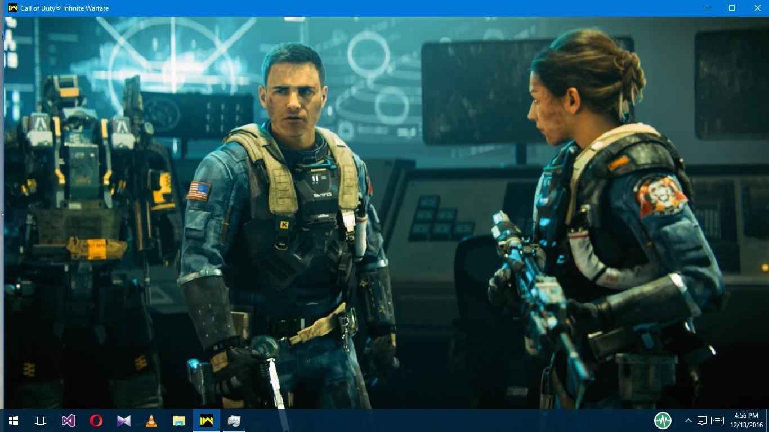Select the Infinite Warfare taskbar icon
Image resolution: width=769 pixels, height=432 pixels.
[206, 421]
